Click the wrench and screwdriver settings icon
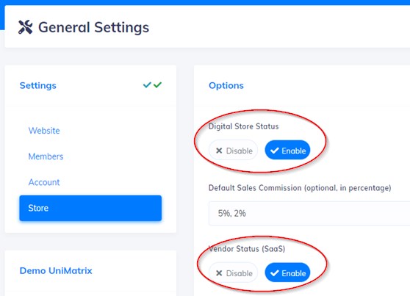 coord(26,27)
